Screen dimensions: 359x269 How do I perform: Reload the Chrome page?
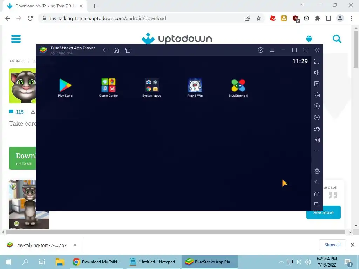point(30,18)
